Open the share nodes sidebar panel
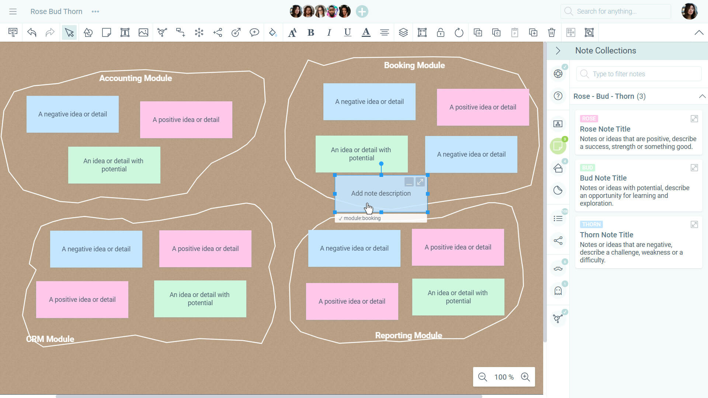Image resolution: width=708 pixels, height=398 pixels. [x=558, y=241]
